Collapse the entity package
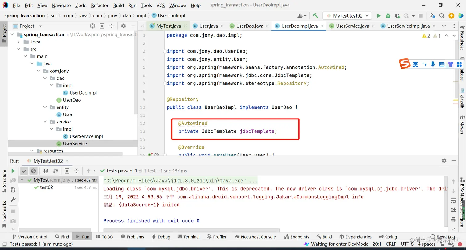This screenshot has height=250, width=466. click(45, 107)
